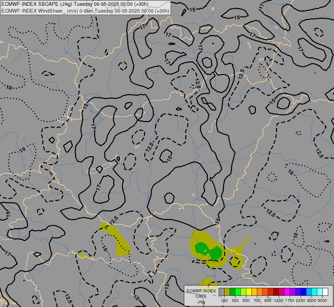Click the deep blue legend swatch
Viewport: 334px width, 307px height.
click(304, 292)
